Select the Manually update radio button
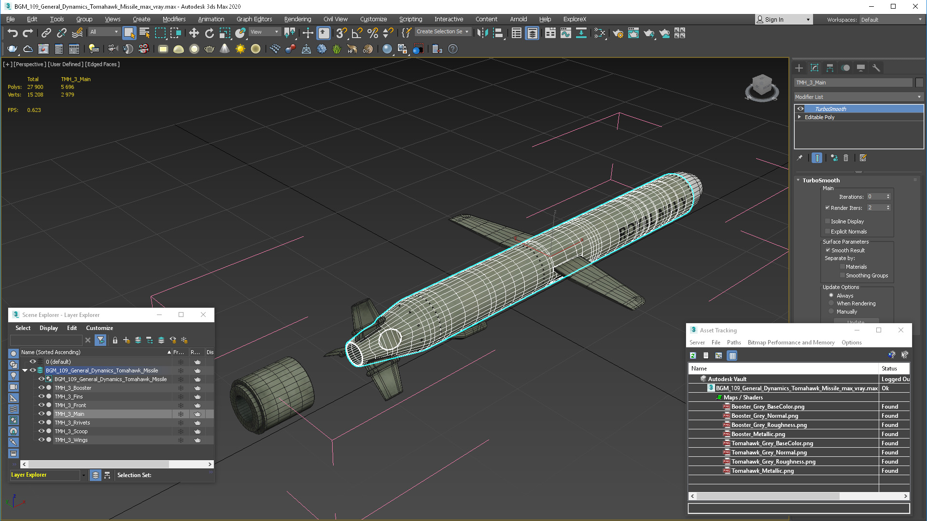The image size is (927, 521). (831, 312)
